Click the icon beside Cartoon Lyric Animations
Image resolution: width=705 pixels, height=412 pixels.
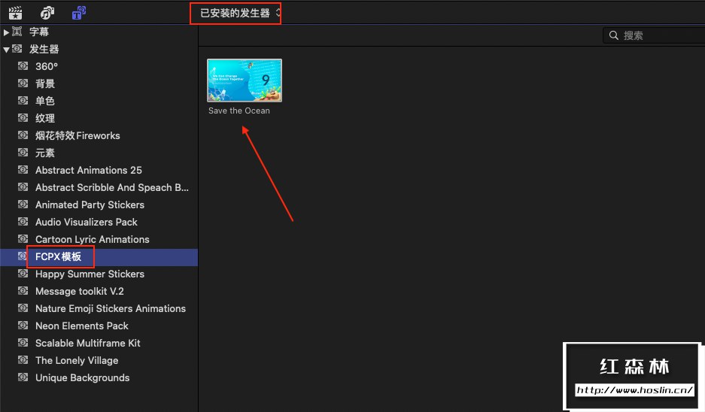[x=23, y=239]
